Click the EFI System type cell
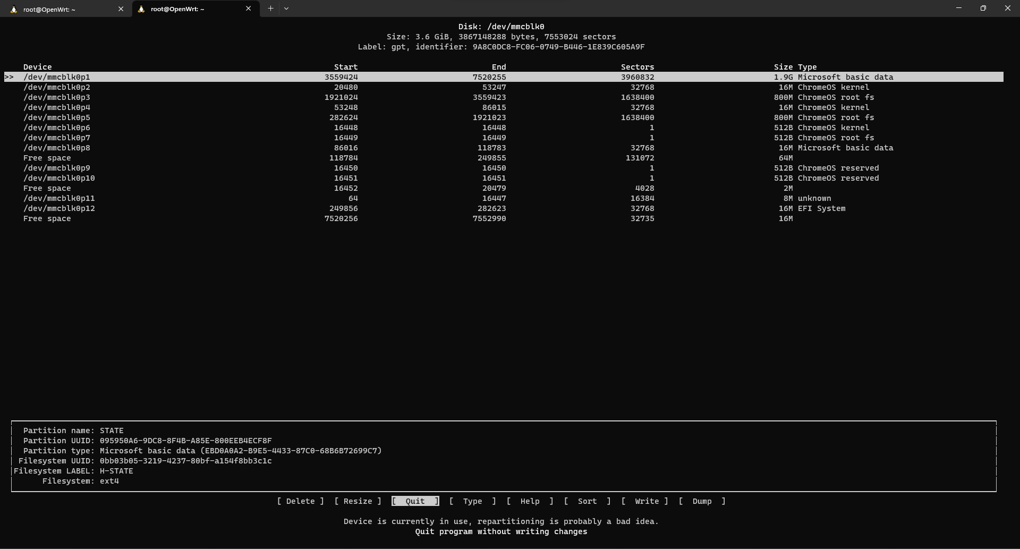Viewport: 1020px width, 549px height. [821, 208]
